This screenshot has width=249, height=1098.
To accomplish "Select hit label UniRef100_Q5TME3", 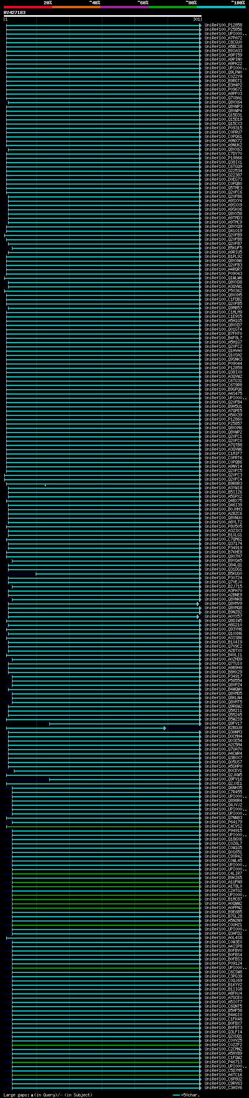I will [x=223, y=188].
